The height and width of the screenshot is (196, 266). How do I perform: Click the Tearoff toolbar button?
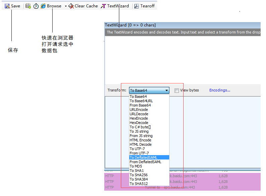coord(144,6)
